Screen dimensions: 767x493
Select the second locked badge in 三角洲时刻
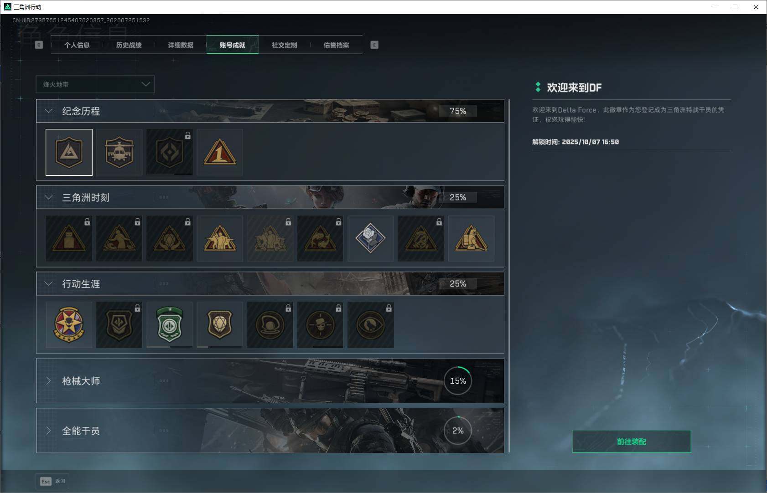click(119, 238)
